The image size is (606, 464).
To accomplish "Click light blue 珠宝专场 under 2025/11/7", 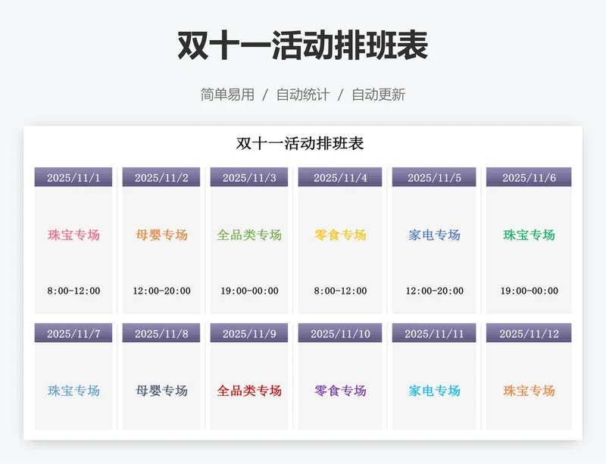I will pyautogui.click(x=73, y=391).
